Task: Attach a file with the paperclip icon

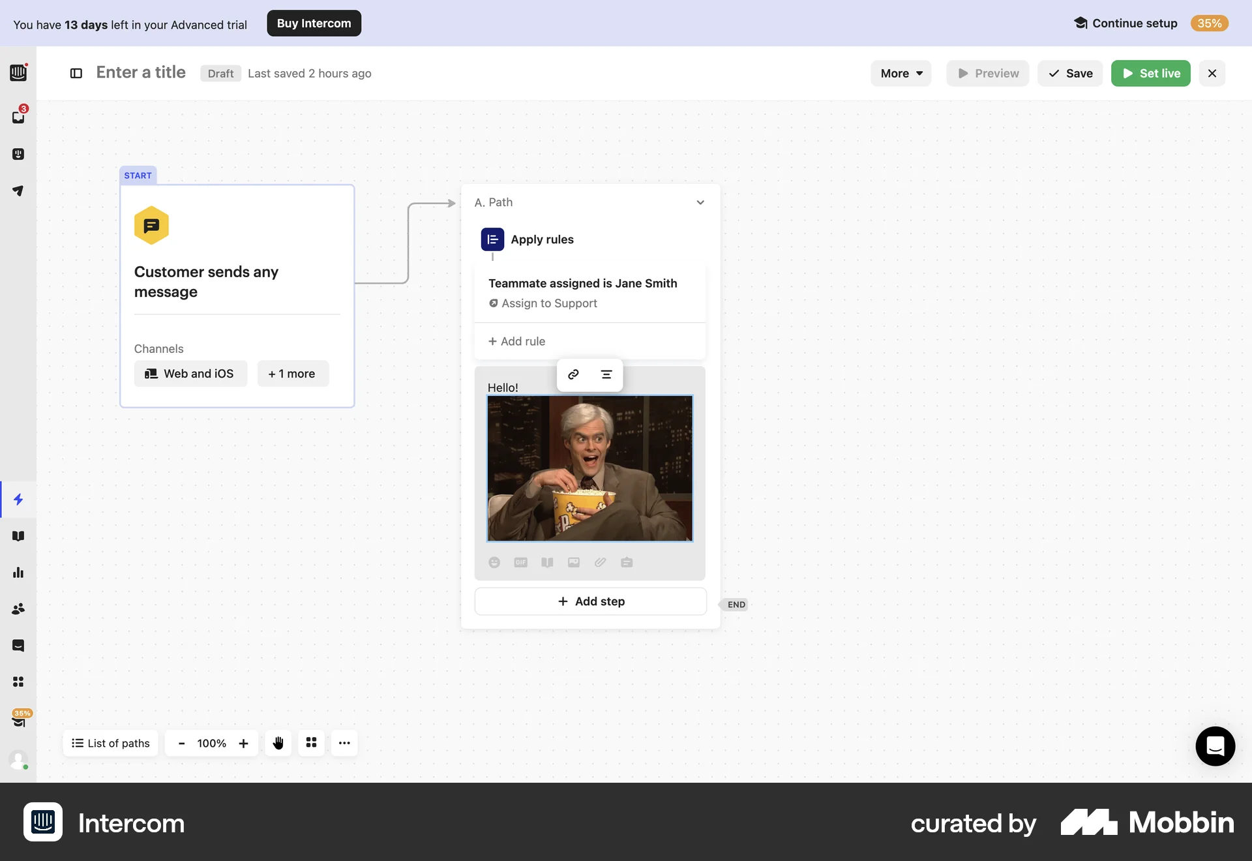Action: [x=600, y=562]
